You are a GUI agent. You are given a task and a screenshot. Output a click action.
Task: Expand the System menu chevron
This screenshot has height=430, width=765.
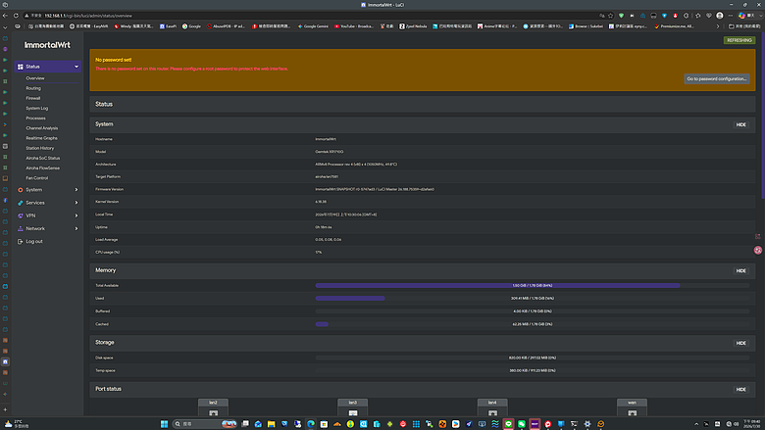tap(76, 190)
